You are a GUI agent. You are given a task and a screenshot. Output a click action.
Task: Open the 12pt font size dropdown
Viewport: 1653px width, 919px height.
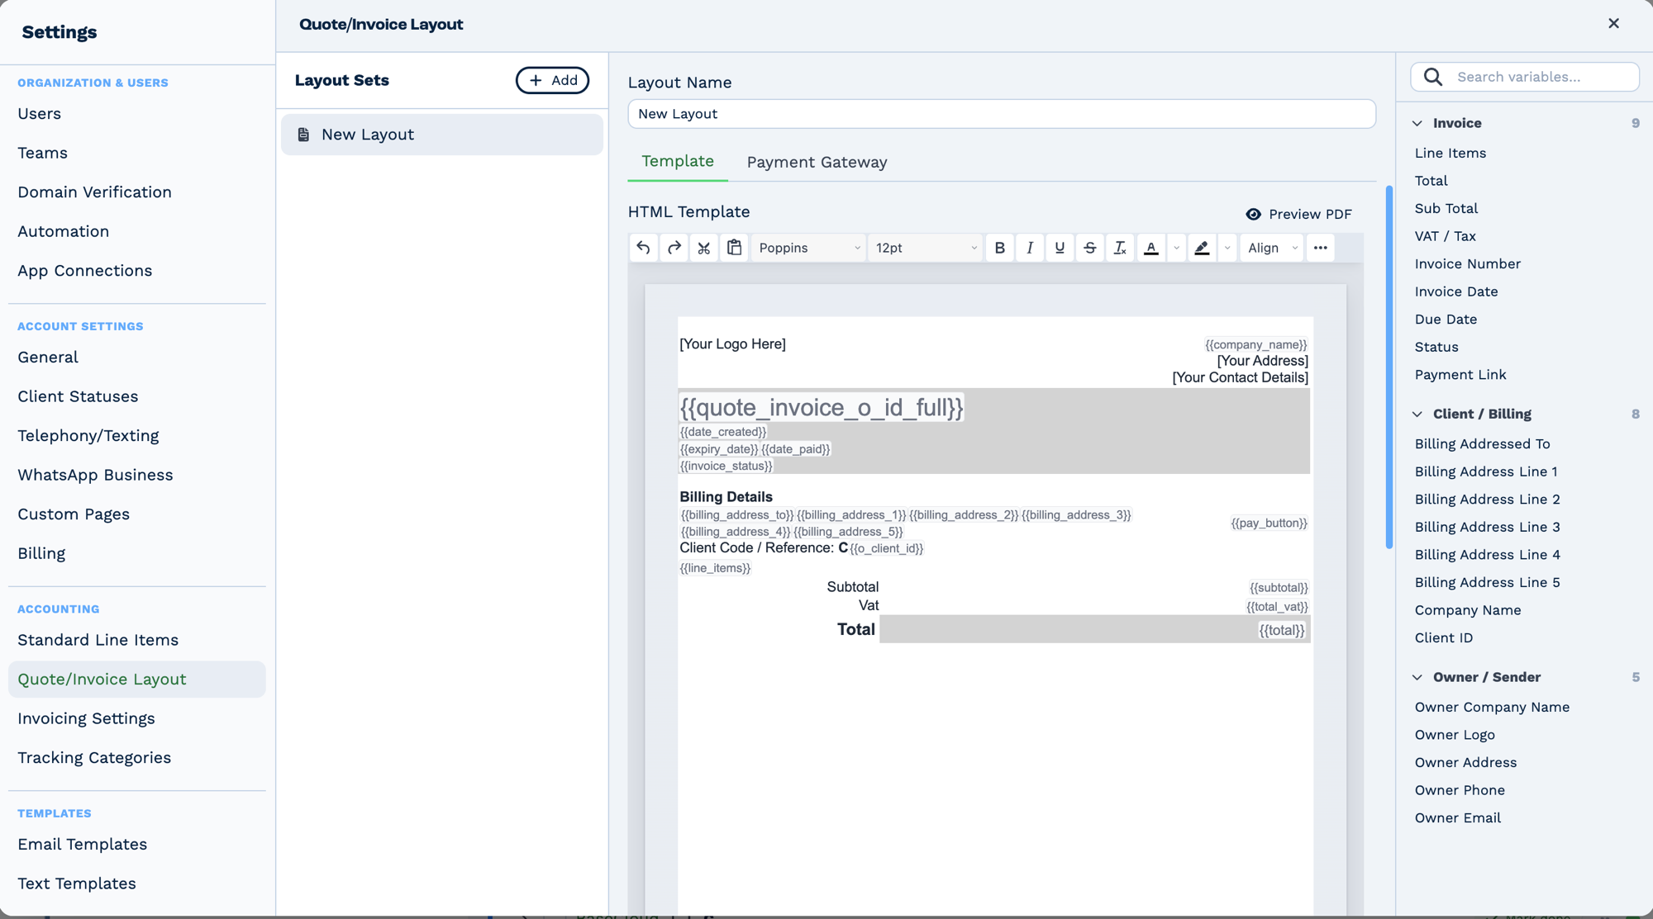click(x=925, y=248)
